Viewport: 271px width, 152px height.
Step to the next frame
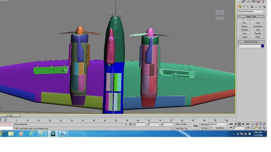pos(243,124)
